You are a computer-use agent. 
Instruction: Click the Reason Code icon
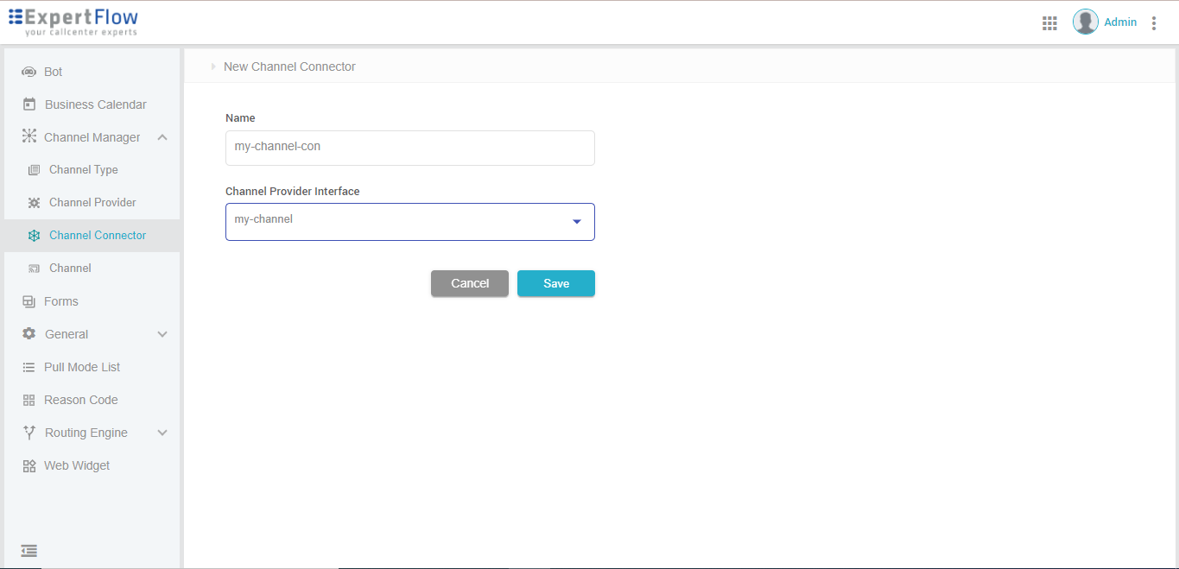coord(29,400)
